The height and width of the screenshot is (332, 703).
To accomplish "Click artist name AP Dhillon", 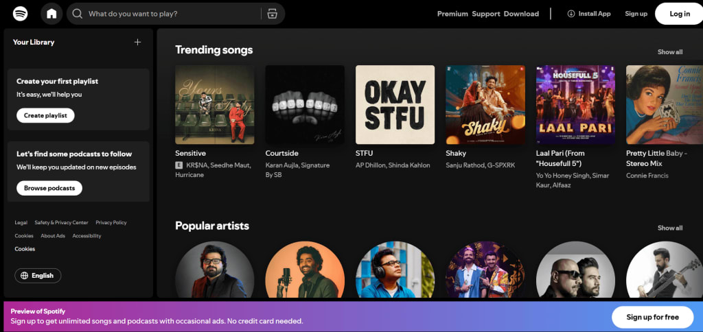I will (x=371, y=165).
